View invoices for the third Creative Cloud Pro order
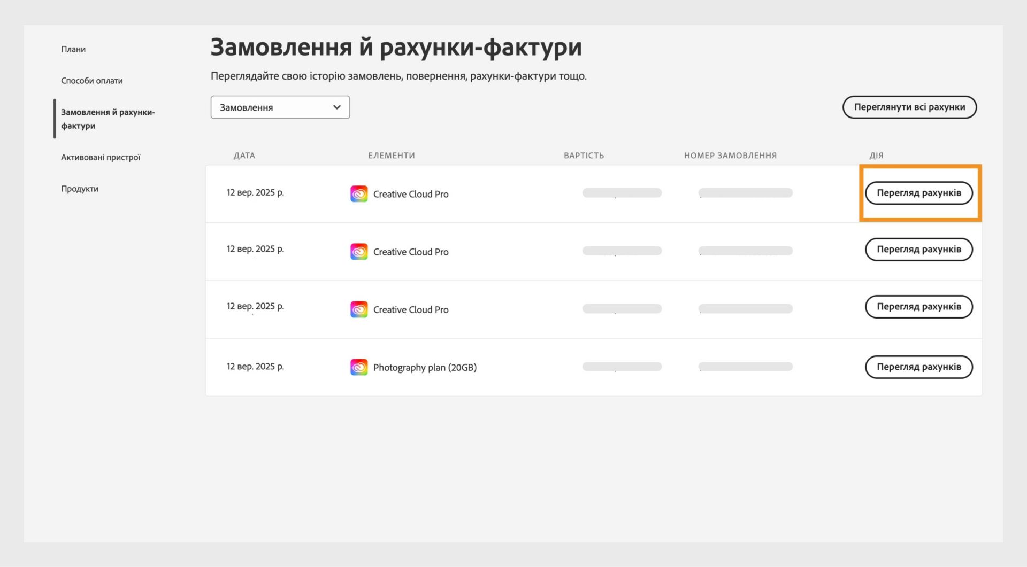Image resolution: width=1027 pixels, height=567 pixels. click(x=919, y=307)
